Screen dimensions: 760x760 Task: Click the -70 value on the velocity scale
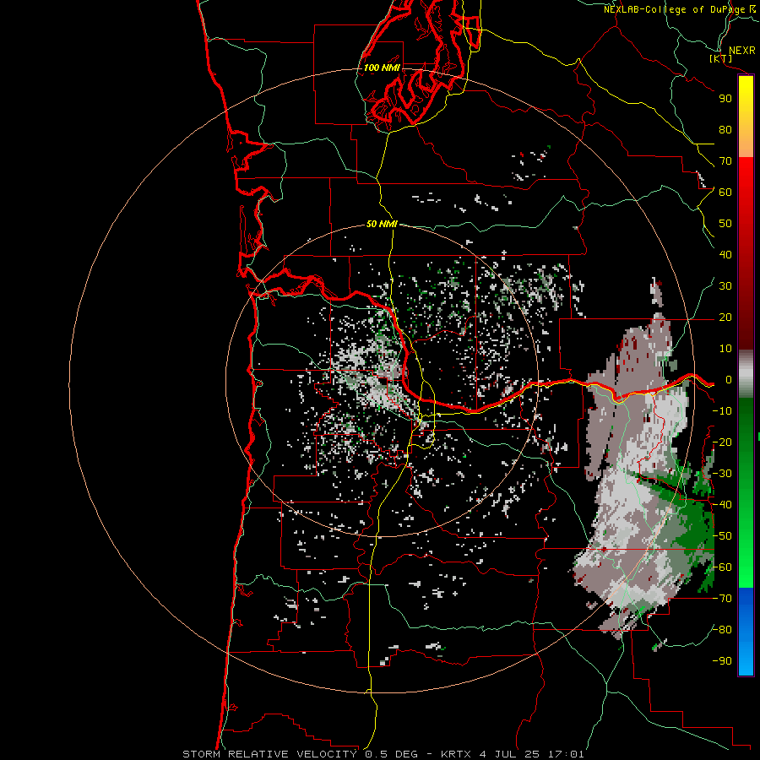pos(722,599)
